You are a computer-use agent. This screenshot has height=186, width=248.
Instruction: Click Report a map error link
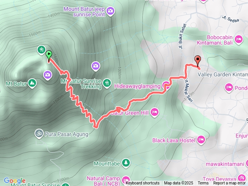(x=229, y=183)
